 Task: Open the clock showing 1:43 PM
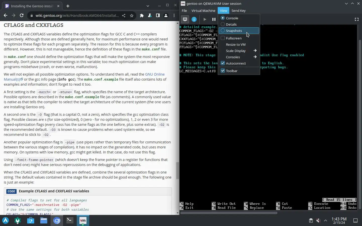(x=339, y=220)
